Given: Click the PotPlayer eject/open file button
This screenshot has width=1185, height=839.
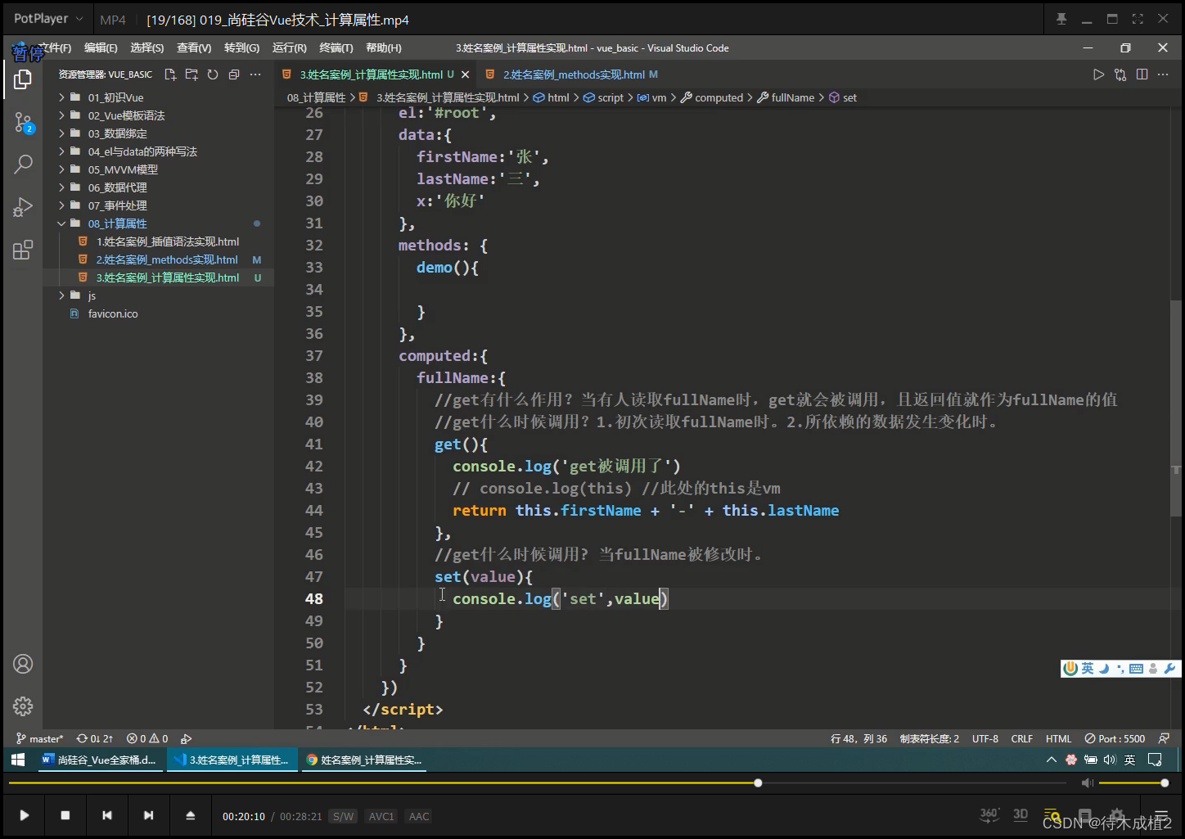Looking at the screenshot, I should tap(190, 815).
